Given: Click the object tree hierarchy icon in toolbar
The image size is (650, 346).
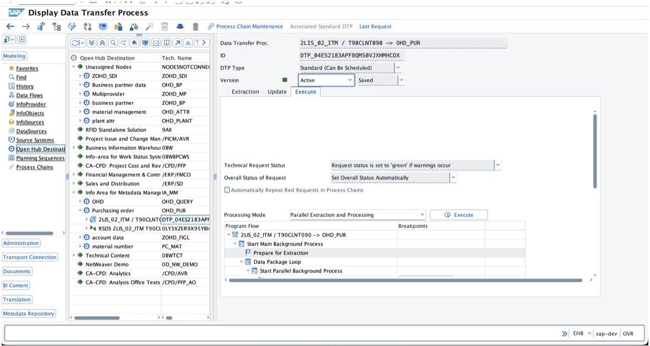Looking at the screenshot, I should pos(57,27).
